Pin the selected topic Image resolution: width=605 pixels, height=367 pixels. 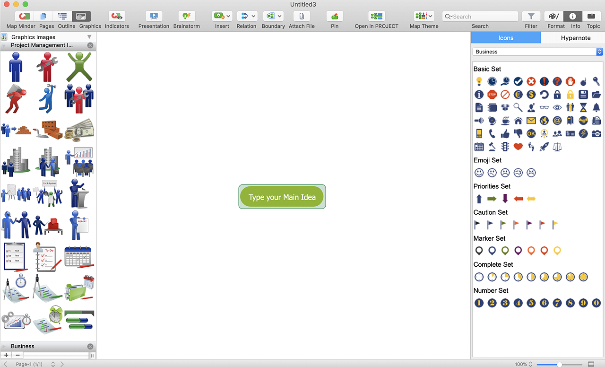point(335,16)
